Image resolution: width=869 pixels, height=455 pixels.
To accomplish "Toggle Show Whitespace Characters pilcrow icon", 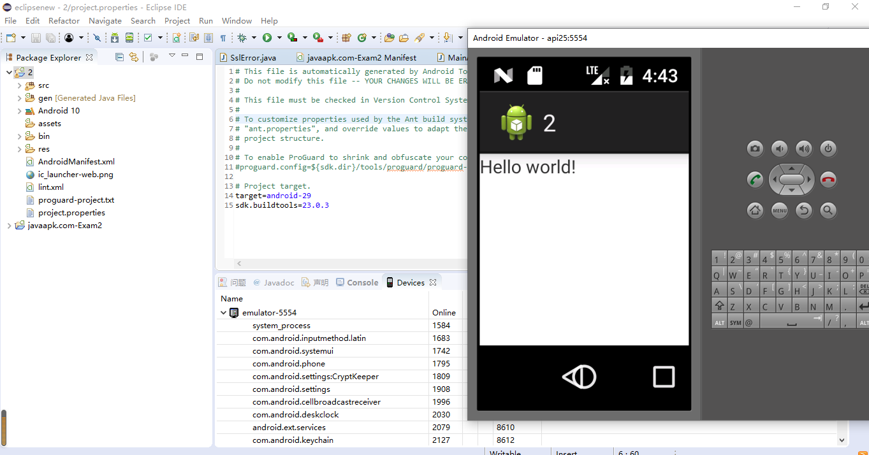I will (223, 38).
